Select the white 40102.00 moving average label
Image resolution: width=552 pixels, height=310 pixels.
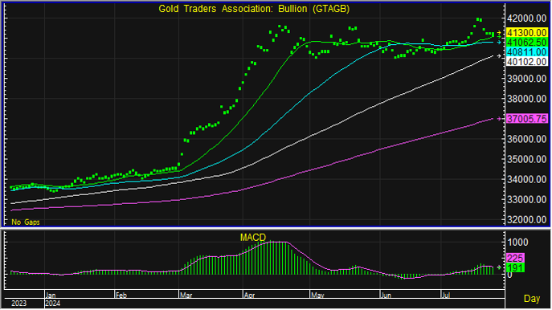[x=526, y=62]
